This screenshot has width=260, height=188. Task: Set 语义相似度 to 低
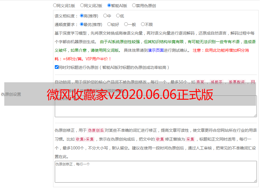pyautogui.click(x=118, y=16)
